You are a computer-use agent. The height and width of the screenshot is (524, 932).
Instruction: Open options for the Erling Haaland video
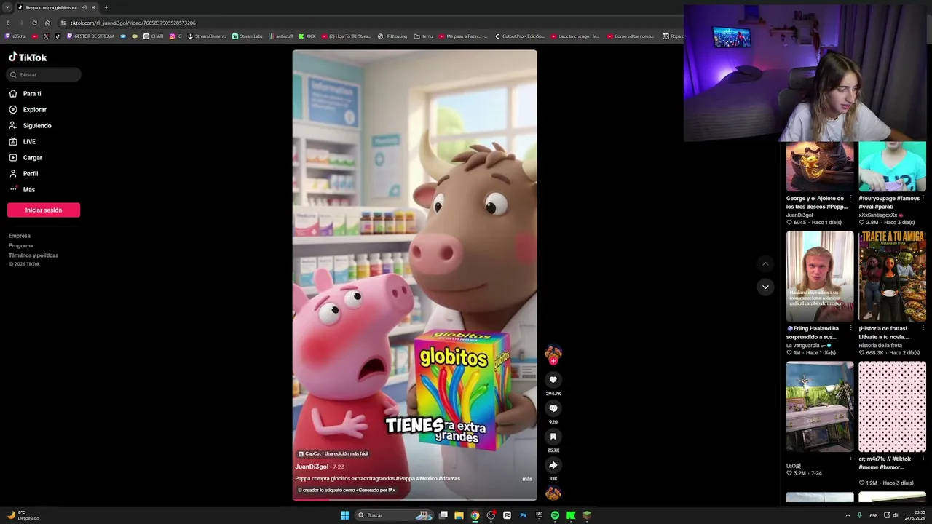click(850, 328)
